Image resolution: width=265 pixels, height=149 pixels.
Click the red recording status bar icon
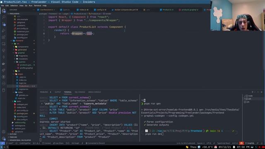tap(241, 143)
